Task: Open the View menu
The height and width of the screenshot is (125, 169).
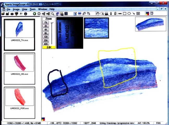Action: pyautogui.click(x=25, y=9)
